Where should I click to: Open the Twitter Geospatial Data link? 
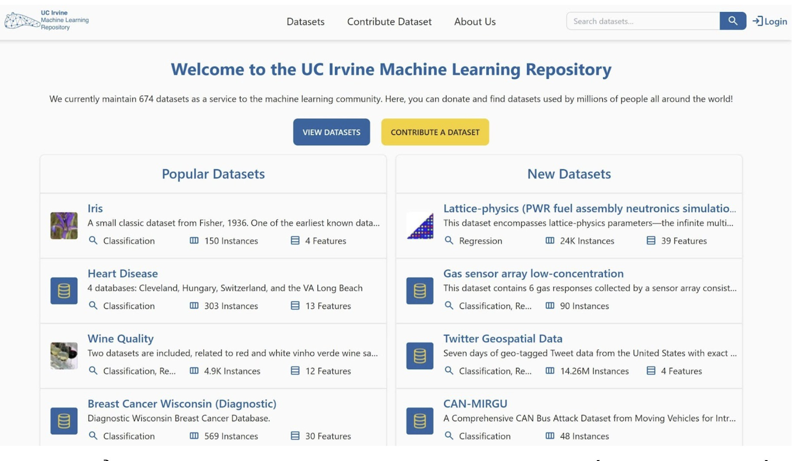503,338
